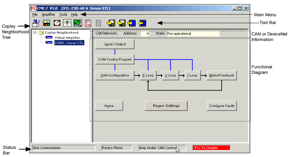The width and height of the screenshot is (290, 157).
Task: Open the Input / Output block
Action: click(115, 44)
